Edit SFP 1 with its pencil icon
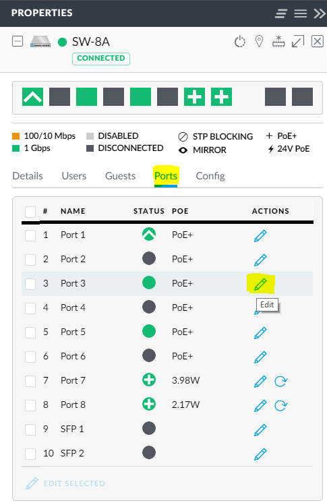 pyautogui.click(x=260, y=430)
